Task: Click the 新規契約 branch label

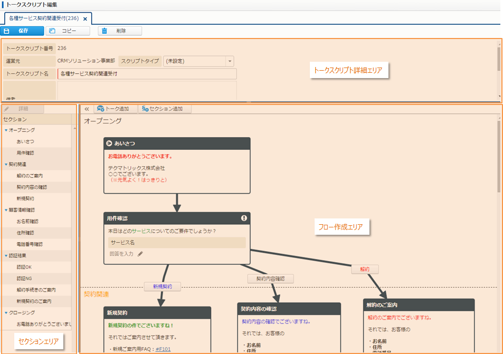Action: pyautogui.click(x=162, y=286)
